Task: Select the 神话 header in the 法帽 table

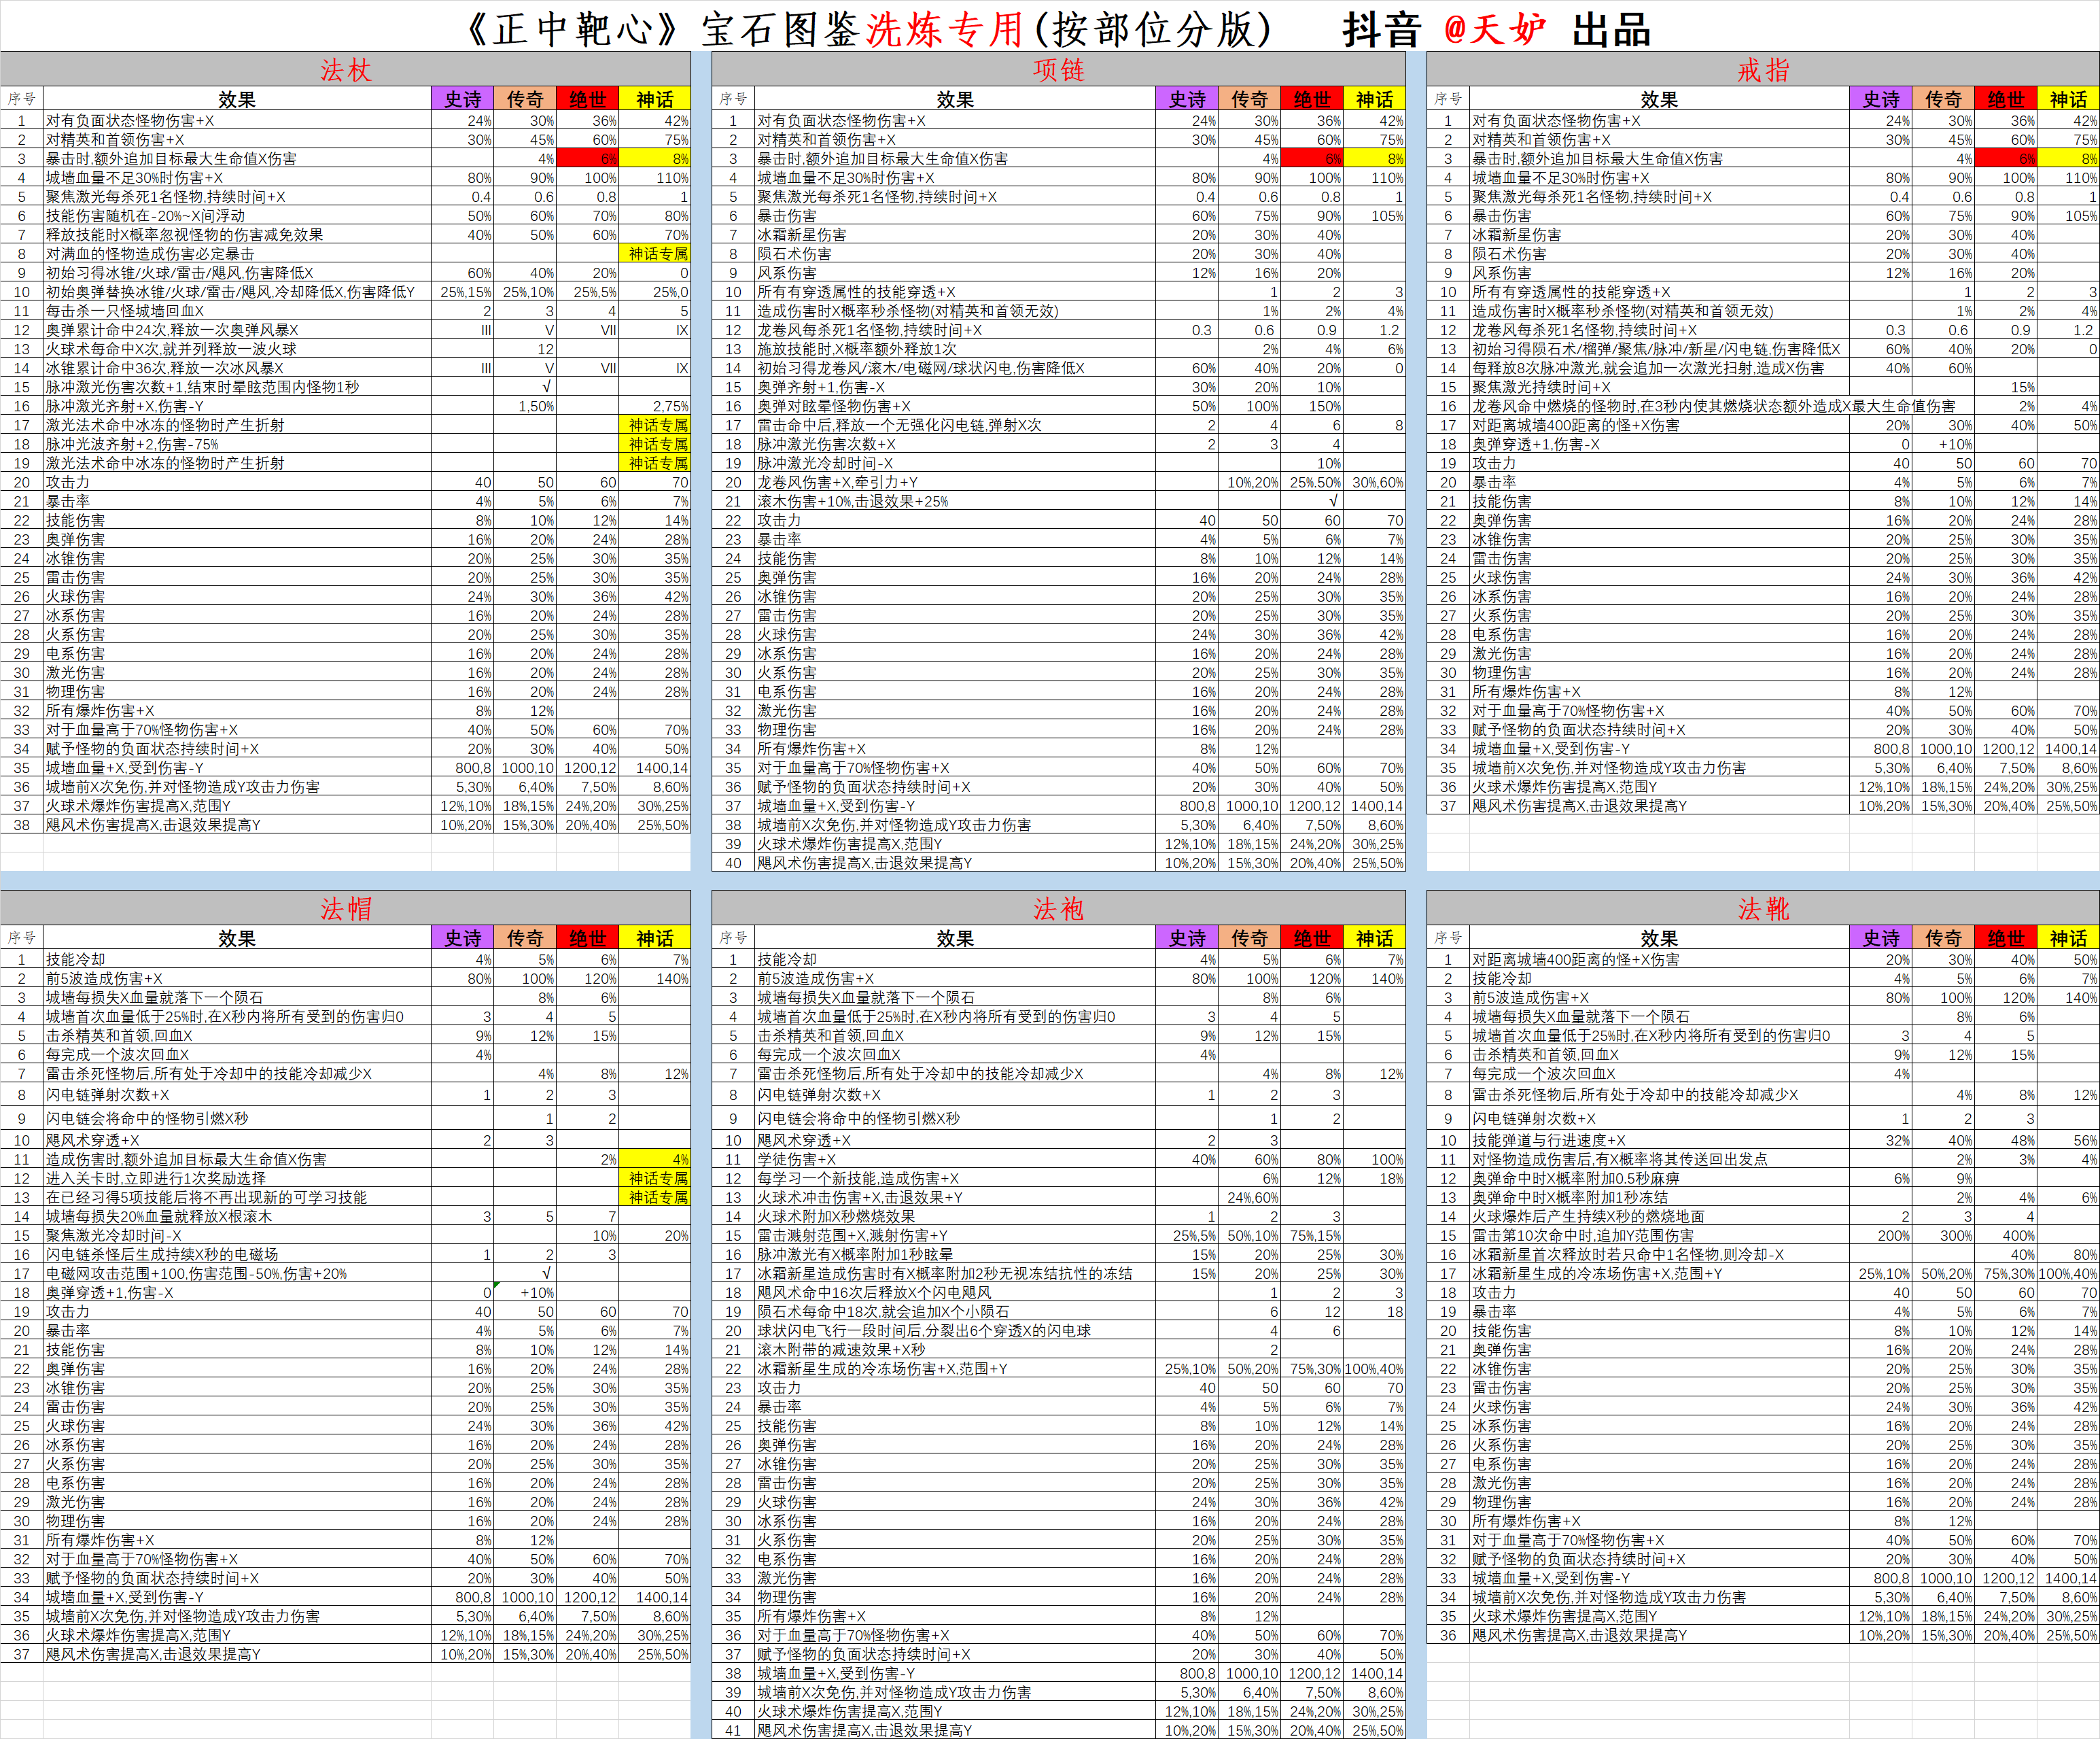Action: [x=655, y=937]
